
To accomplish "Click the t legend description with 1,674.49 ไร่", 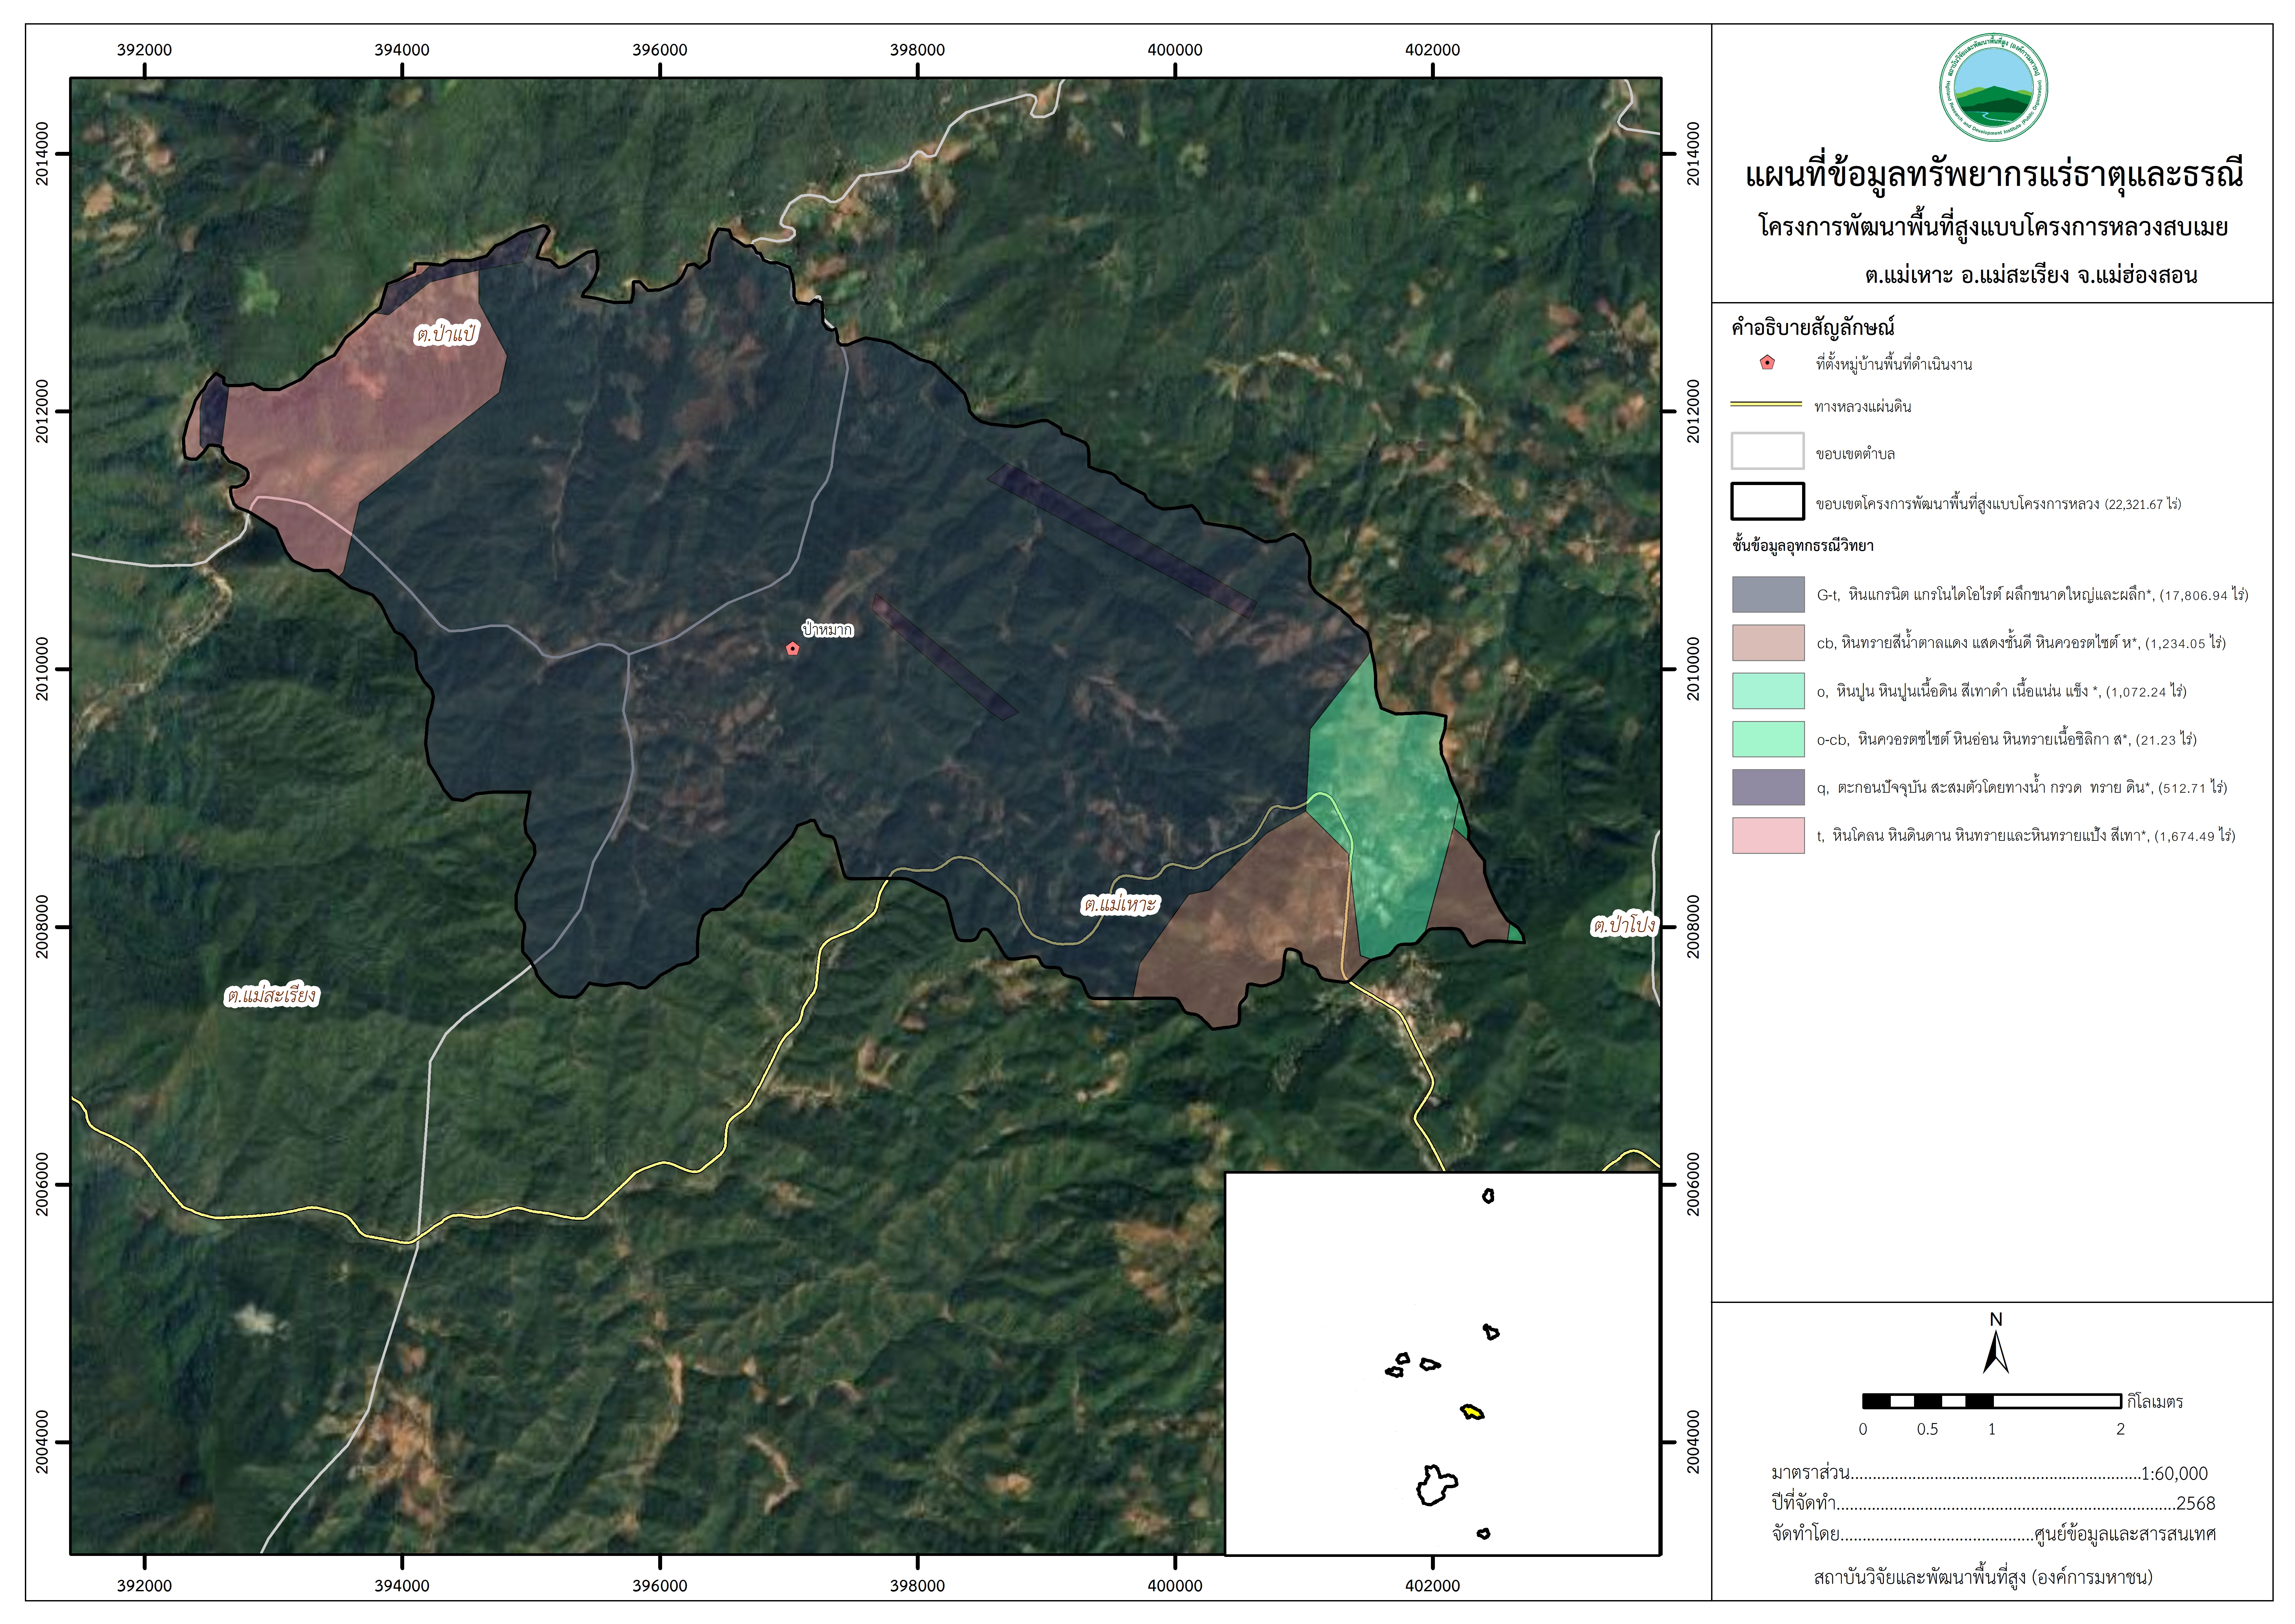I will [2026, 836].
